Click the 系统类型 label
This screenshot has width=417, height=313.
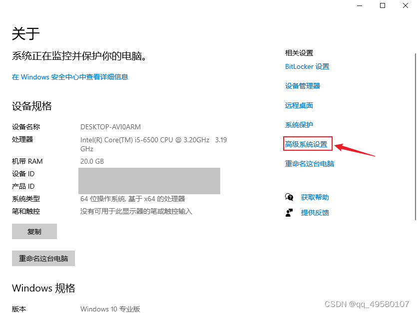coord(26,199)
